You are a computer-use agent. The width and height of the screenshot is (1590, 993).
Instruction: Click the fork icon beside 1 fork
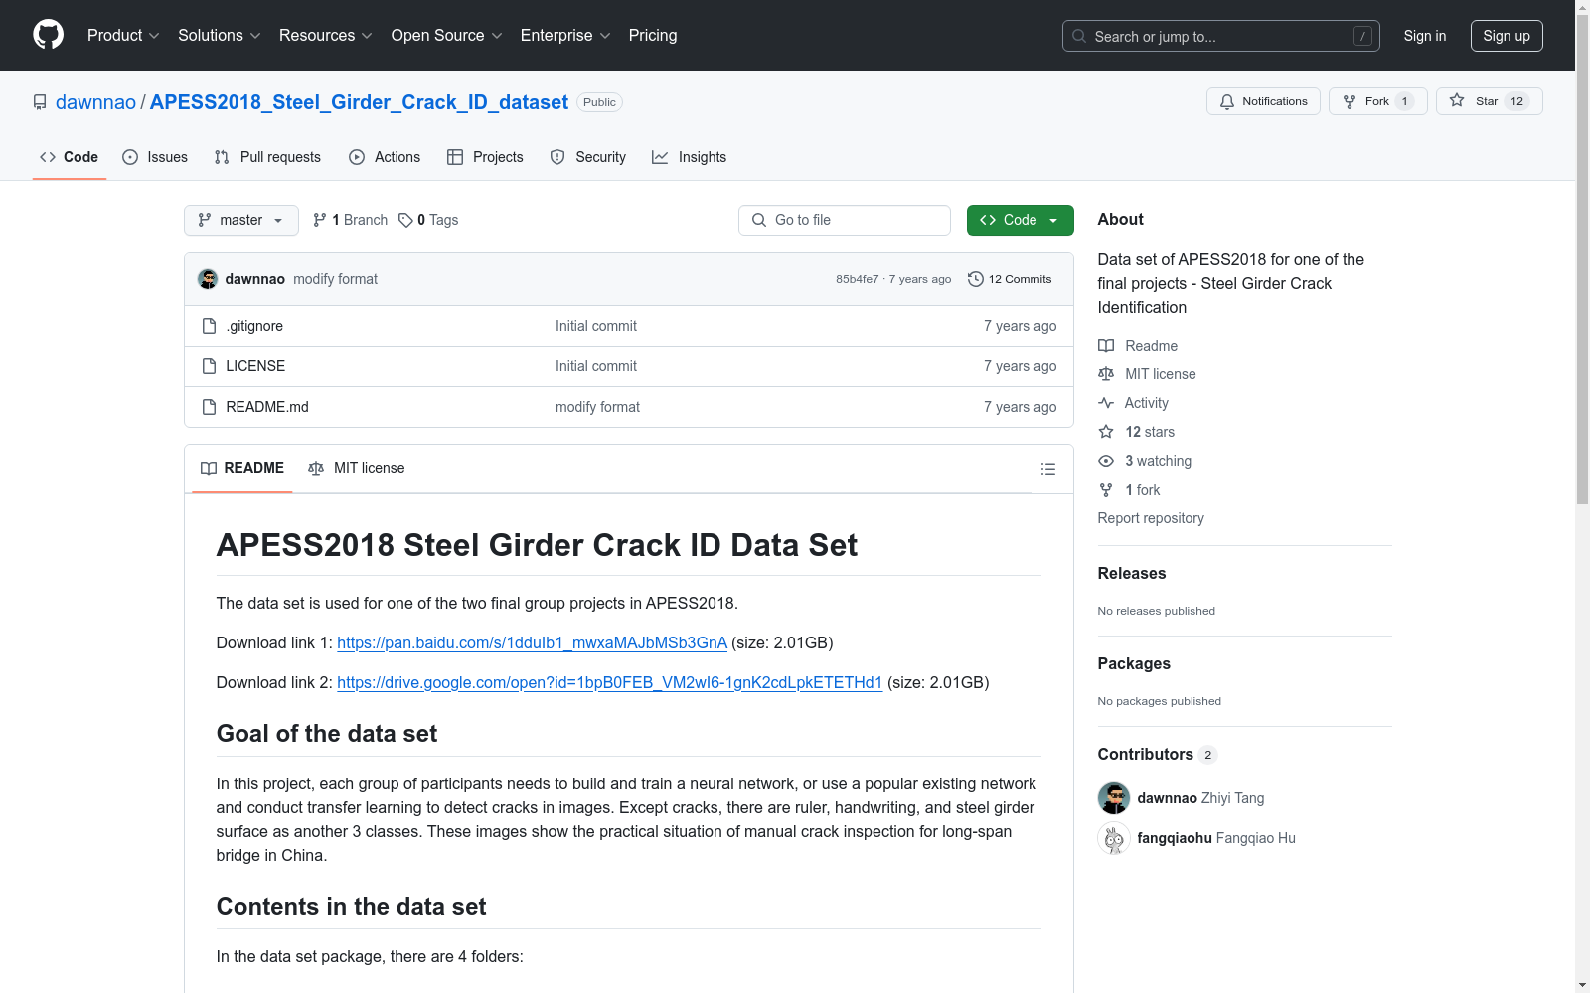[1106, 490]
